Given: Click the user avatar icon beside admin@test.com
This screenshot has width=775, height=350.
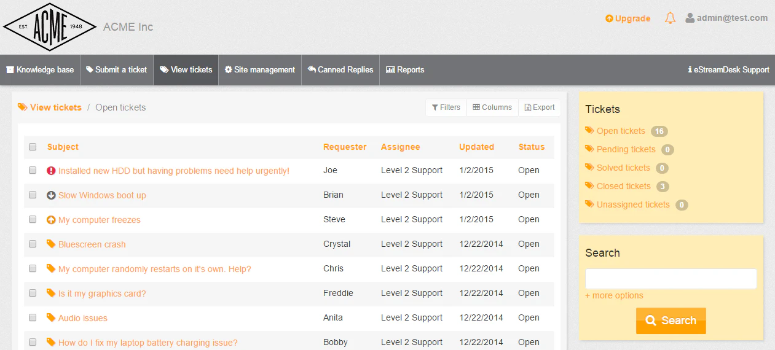Looking at the screenshot, I should [x=690, y=18].
